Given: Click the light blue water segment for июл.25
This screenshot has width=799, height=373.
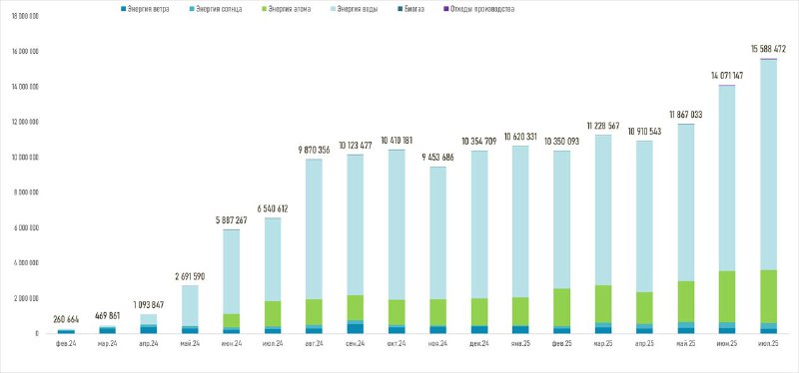Looking at the screenshot, I should coord(768,165).
